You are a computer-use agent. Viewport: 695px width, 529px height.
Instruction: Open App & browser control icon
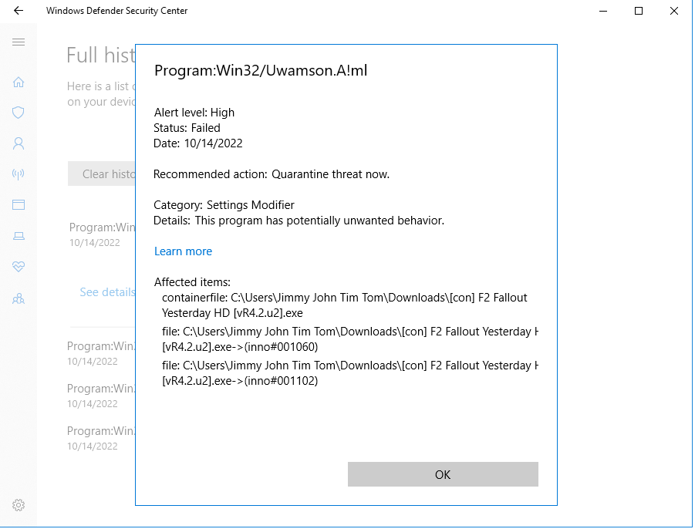[x=19, y=204]
